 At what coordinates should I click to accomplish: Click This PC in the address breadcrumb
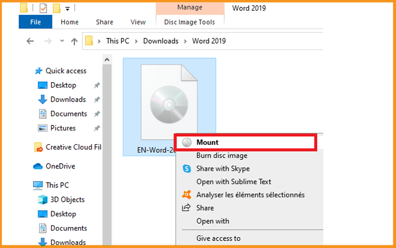(118, 41)
